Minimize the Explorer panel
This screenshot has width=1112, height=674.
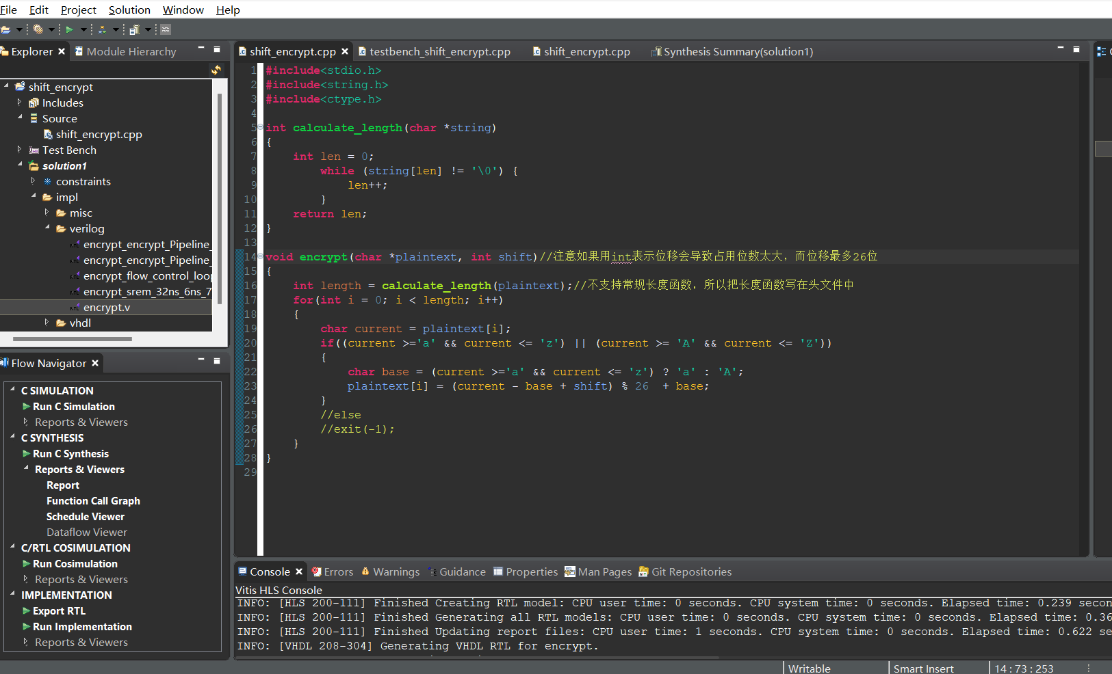[x=201, y=49]
